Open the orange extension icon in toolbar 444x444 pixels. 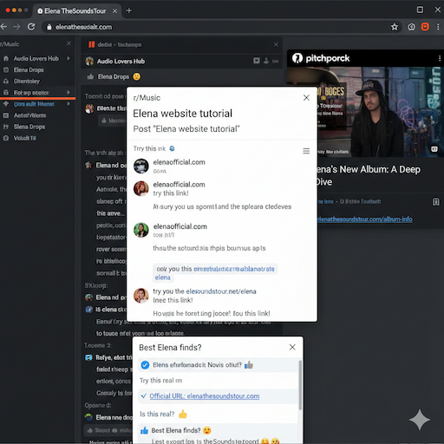425,27
